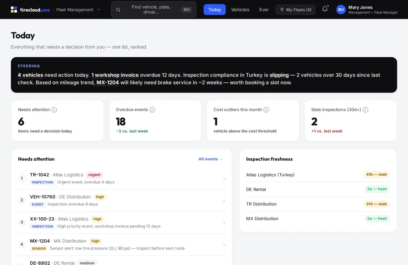This screenshot has height=265, width=408.
Task: Switch to the Vehicles tab
Action: point(240,10)
